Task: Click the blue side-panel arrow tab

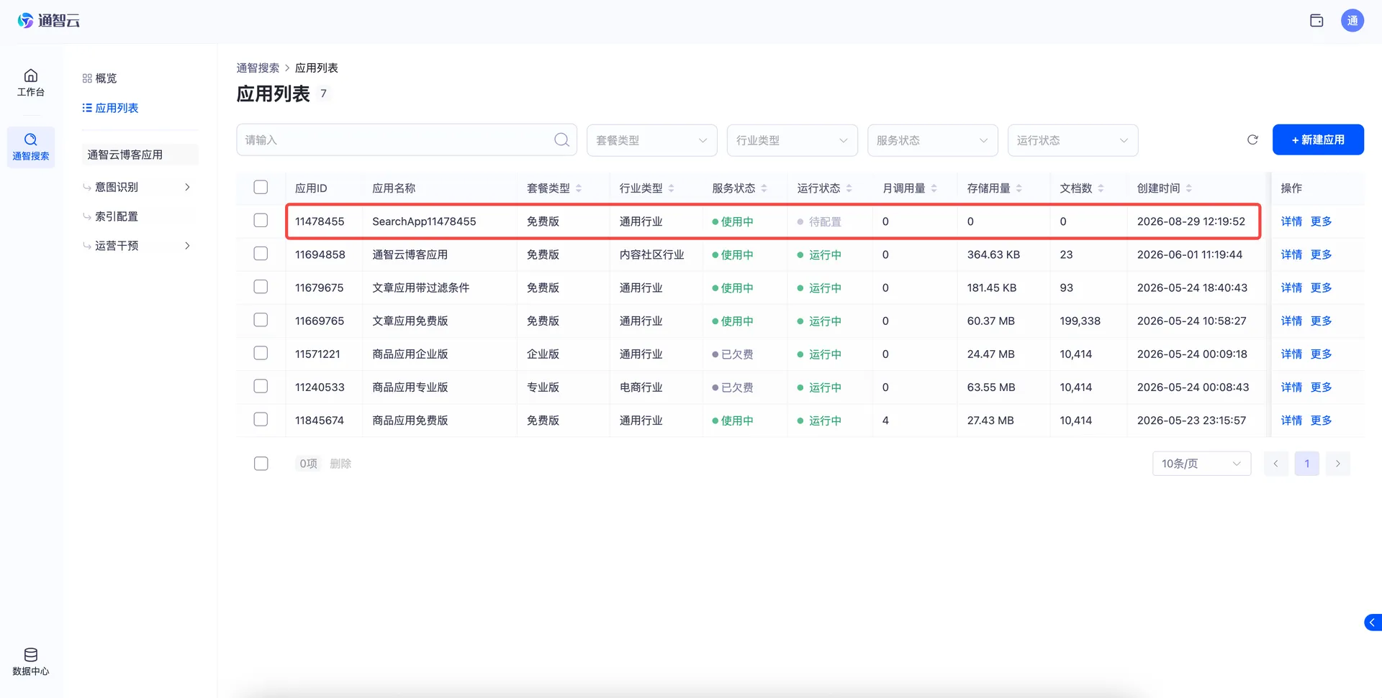Action: point(1373,623)
